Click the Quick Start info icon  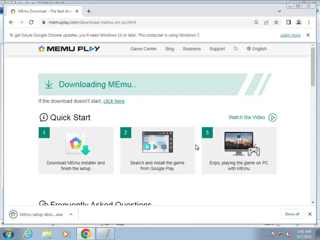(x=43, y=117)
